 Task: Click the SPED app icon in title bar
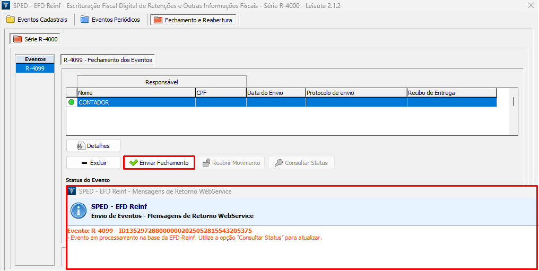[x=6, y=5]
